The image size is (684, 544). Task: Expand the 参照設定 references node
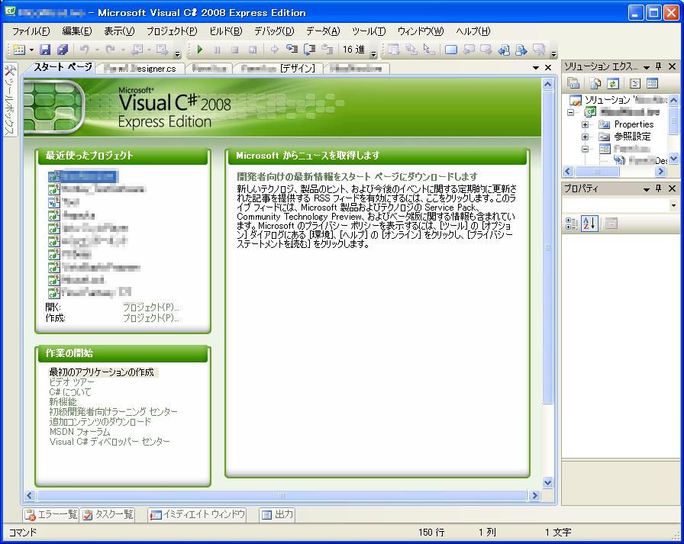(585, 137)
